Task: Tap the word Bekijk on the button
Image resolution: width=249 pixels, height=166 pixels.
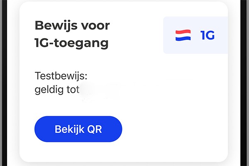Action: tap(69, 129)
